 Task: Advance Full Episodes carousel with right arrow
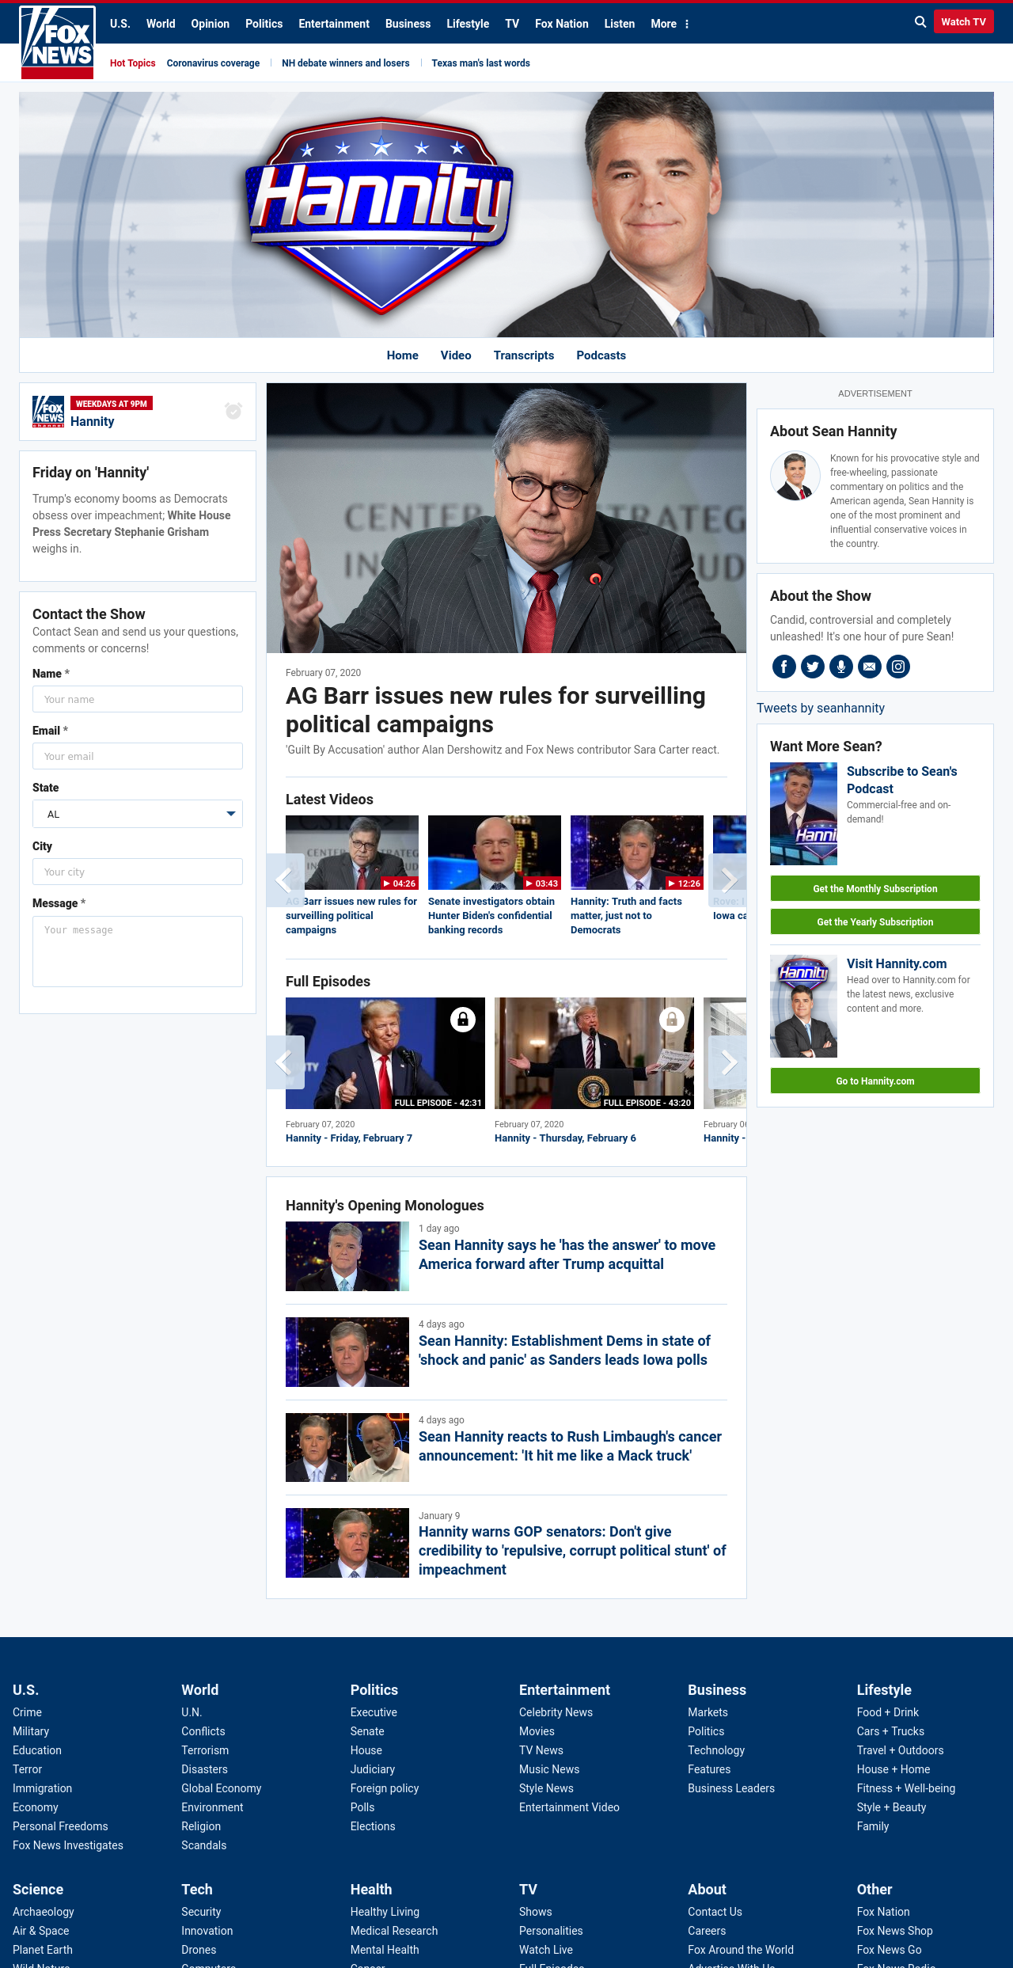pos(728,1062)
